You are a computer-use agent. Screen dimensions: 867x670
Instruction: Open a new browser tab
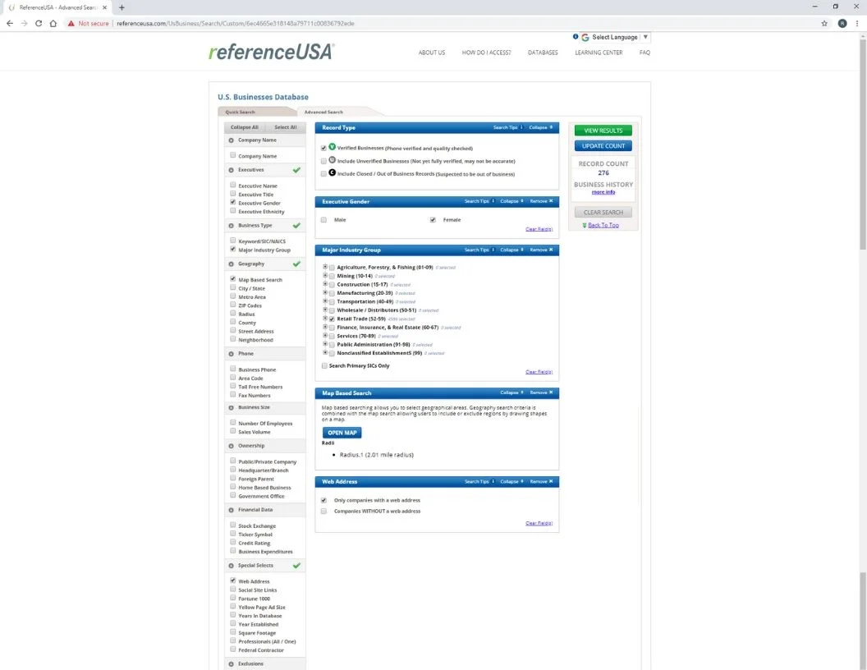click(x=122, y=7)
